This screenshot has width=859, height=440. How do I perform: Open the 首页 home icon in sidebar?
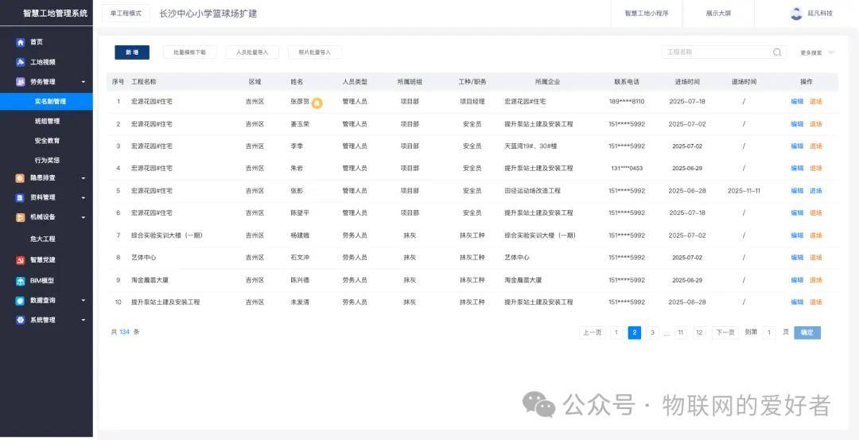point(20,42)
